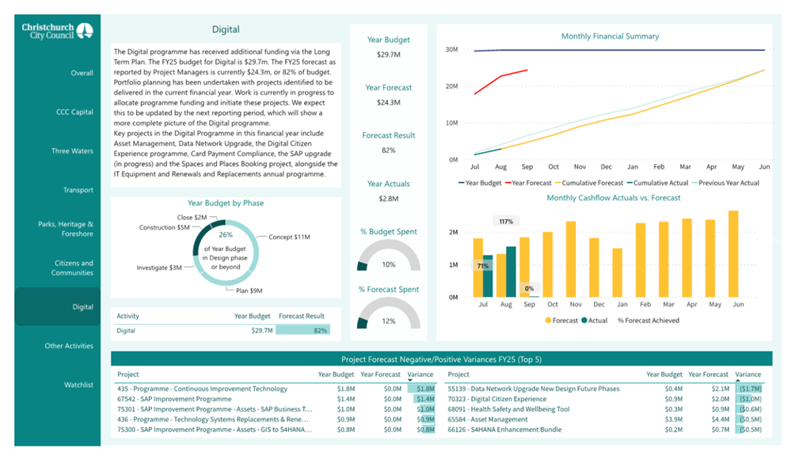The width and height of the screenshot is (795, 460).
Task: Click the 117% forecast achieved label
Action: tap(506, 222)
